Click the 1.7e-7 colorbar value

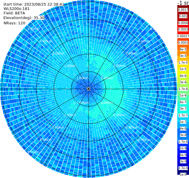(183, 115)
